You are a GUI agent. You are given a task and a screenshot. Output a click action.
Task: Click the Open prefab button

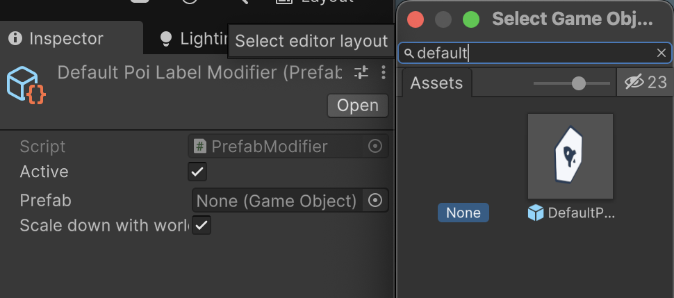[358, 106]
